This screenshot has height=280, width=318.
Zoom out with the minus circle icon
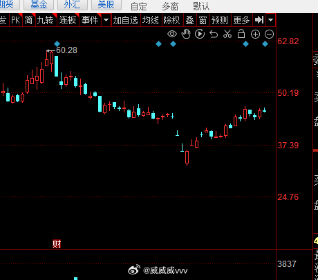tap(269, 34)
